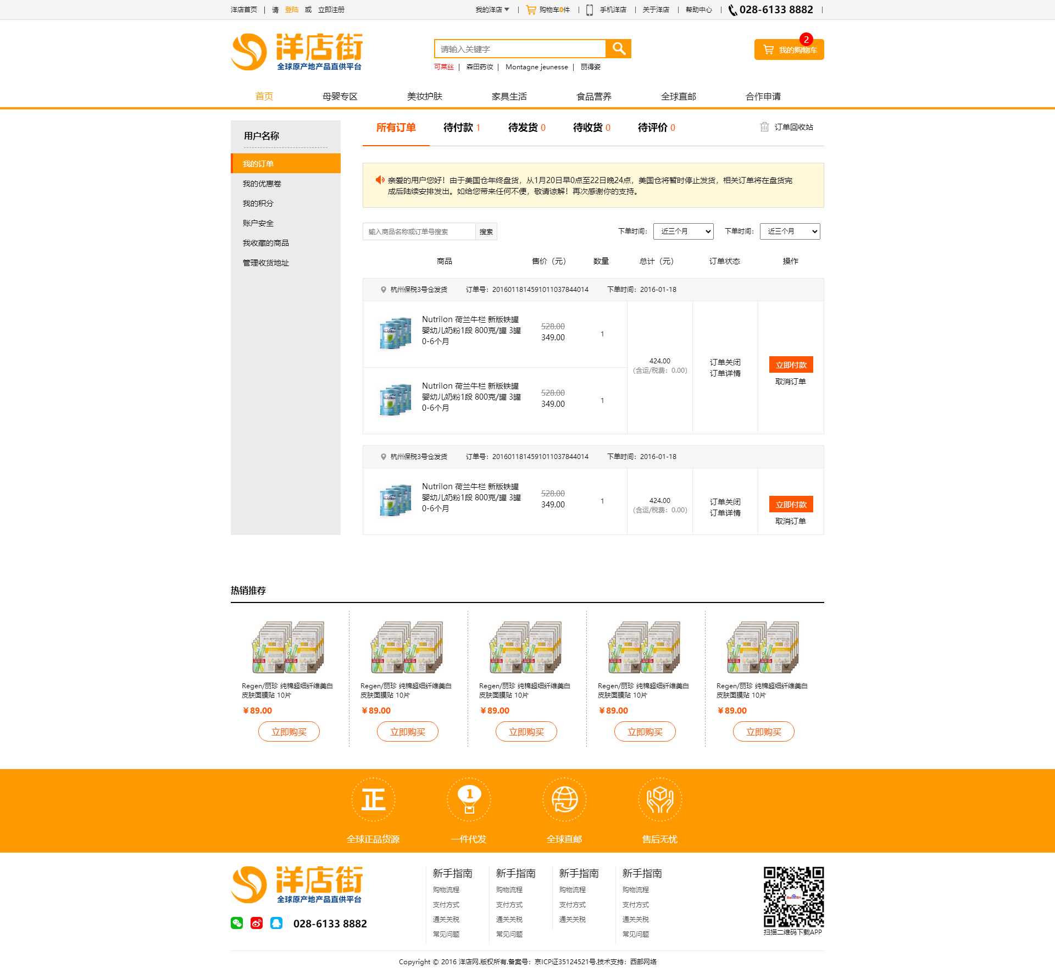The height and width of the screenshot is (973, 1055).
Task: Open the first 下单时间 近三个月 dropdown
Action: coord(683,231)
